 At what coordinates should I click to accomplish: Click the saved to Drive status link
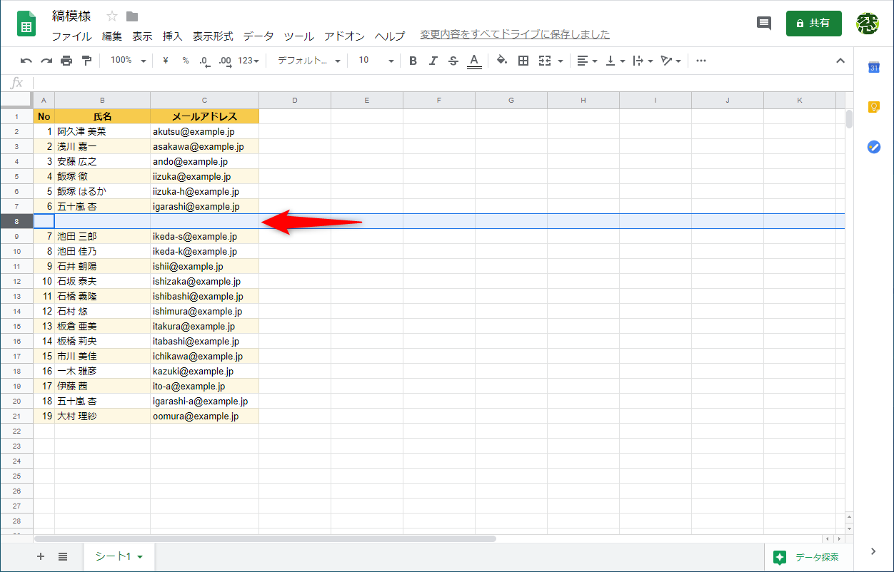click(x=515, y=34)
